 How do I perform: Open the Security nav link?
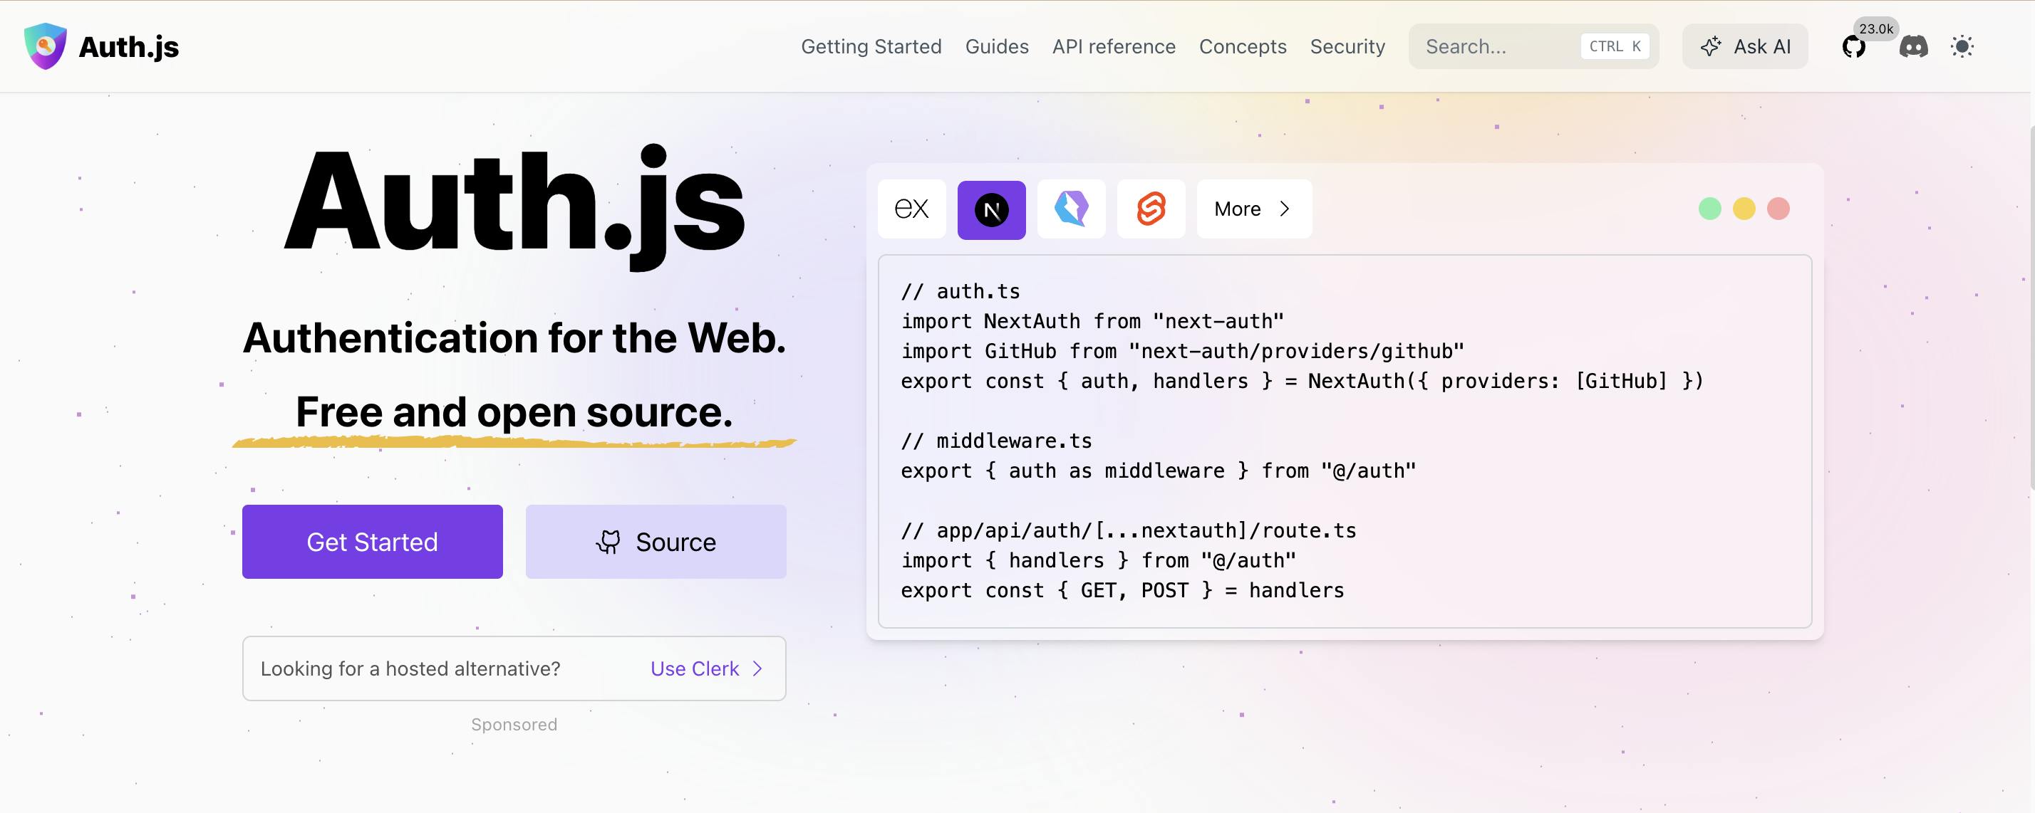[x=1347, y=46]
